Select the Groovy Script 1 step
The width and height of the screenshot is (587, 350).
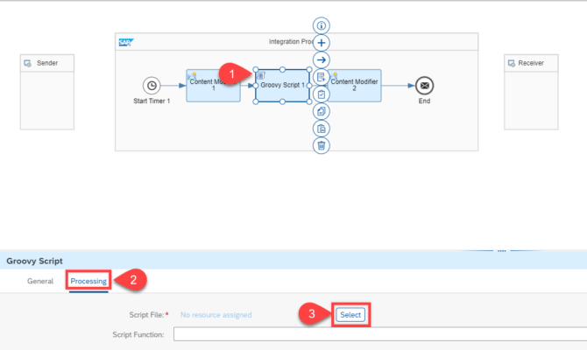click(x=284, y=86)
